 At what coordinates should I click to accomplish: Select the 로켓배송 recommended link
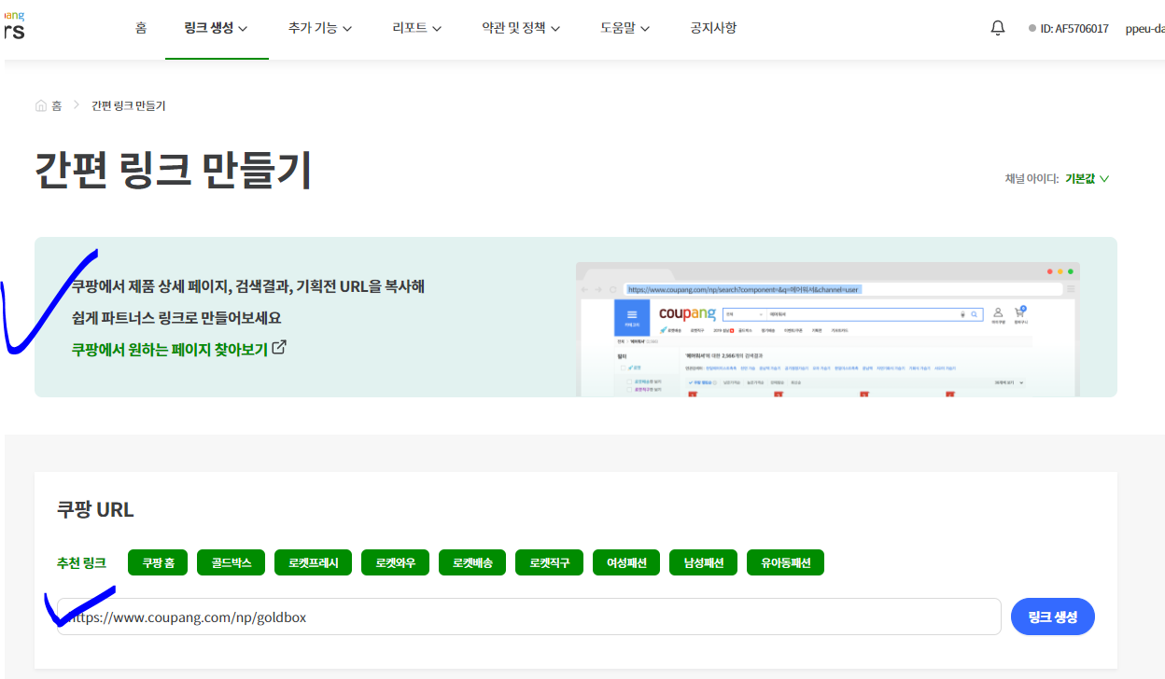(x=472, y=562)
